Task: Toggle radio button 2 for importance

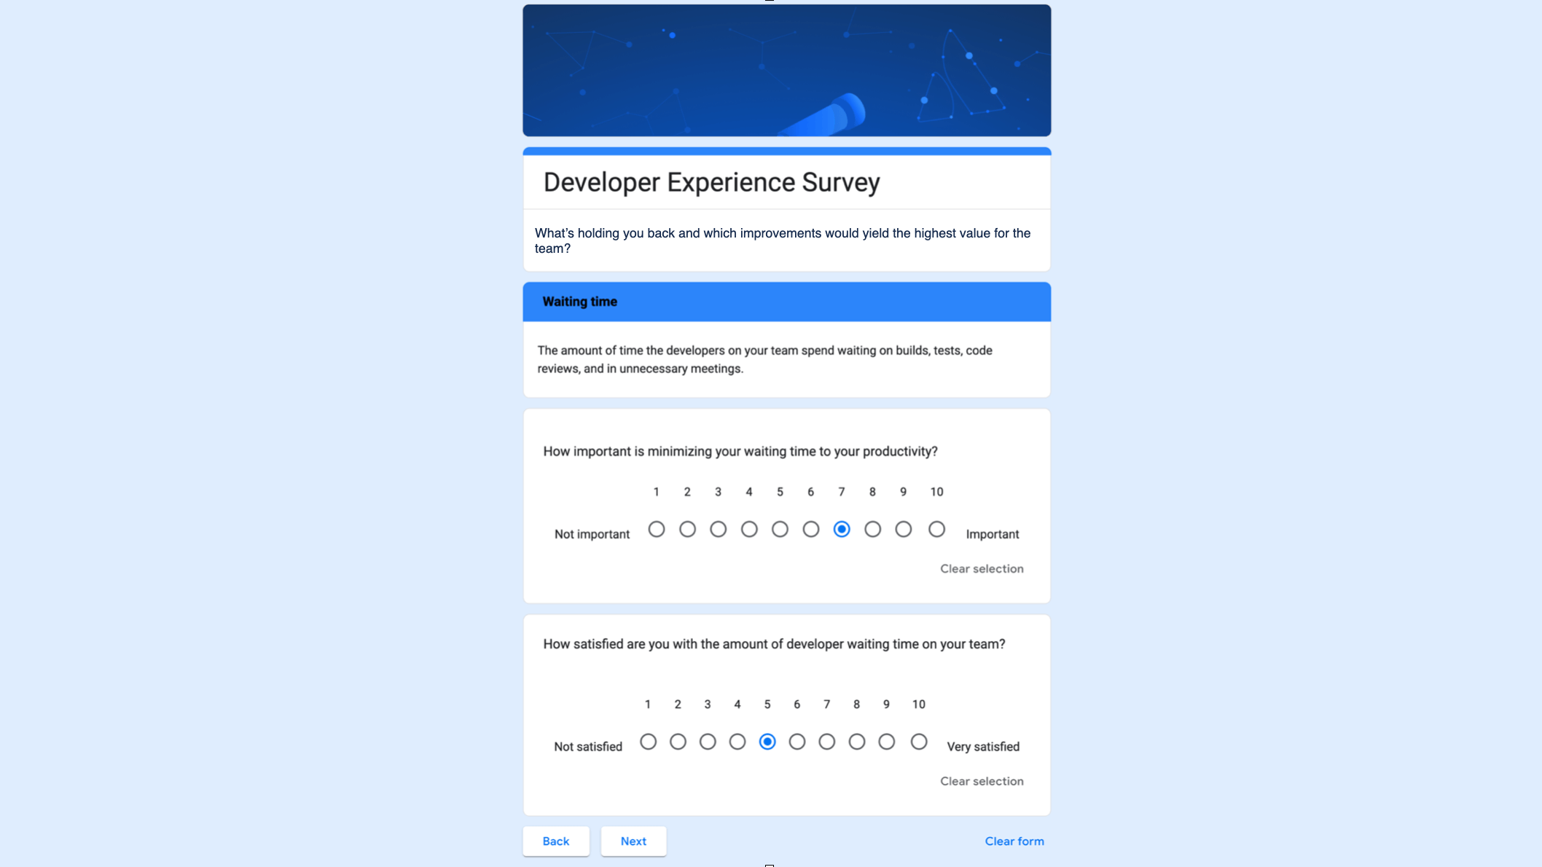Action: (x=686, y=528)
